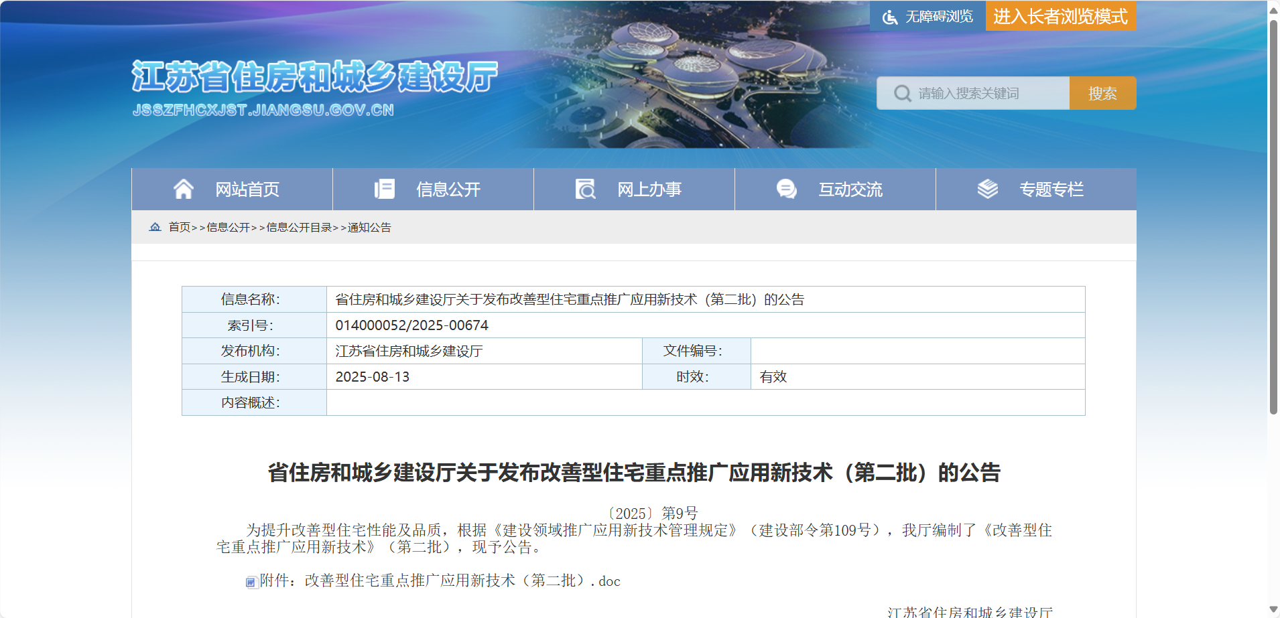Screen dimensions: 1280x618
Task: Open the 网站首页 navigation tab
Action: point(247,189)
